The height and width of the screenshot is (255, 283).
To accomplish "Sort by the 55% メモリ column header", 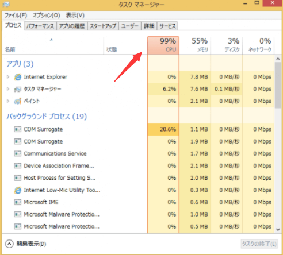I will click(195, 45).
